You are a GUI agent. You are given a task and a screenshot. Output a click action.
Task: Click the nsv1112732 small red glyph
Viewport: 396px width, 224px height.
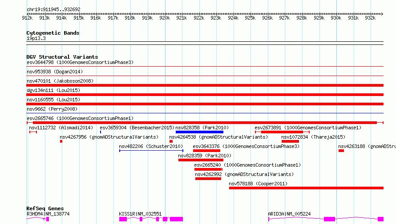pyautogui.click(x=33, y=132)
